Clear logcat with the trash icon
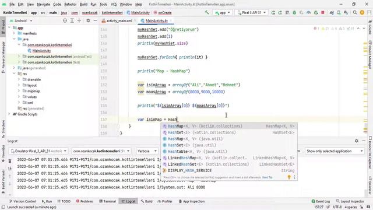Viewport: 373px width, 210px height. click(x=10, y=161)
